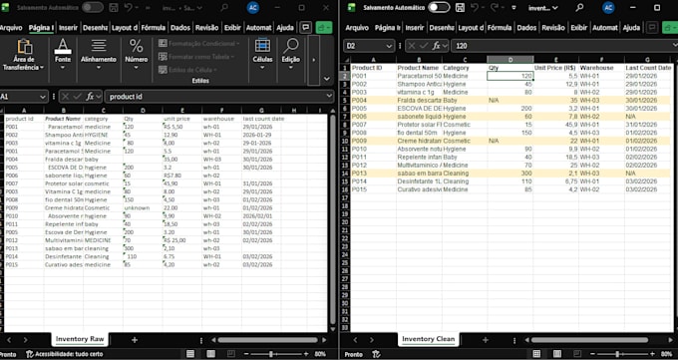The width and height of the screenshot is (678, 360).
Task: Open comments pane icon in left window
Action: (x=306, y=28)
